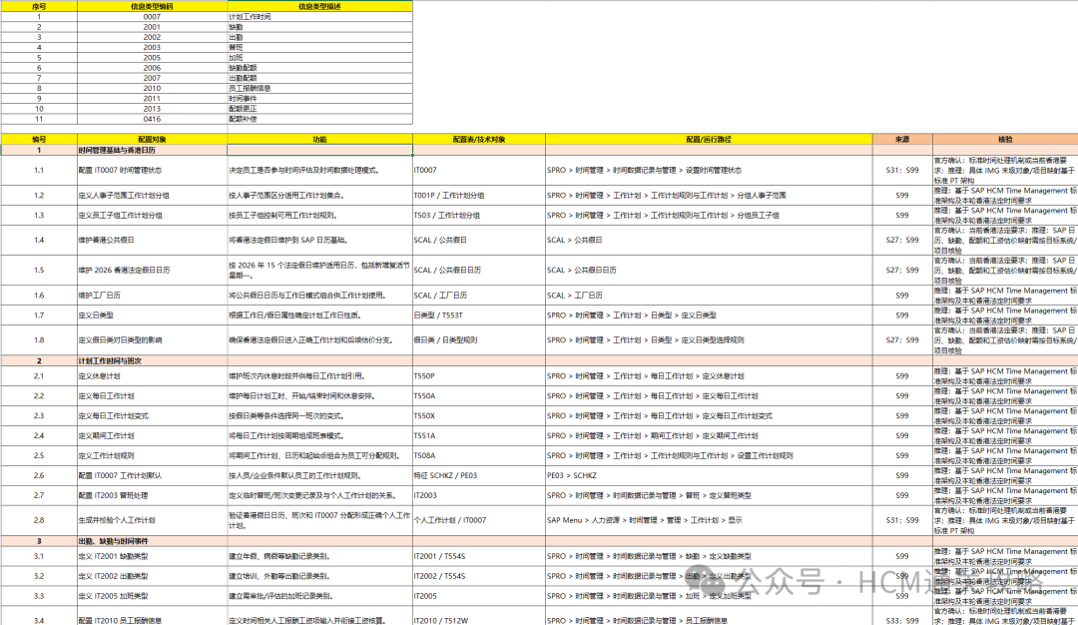Viewport: 1078px width, 625px height.
Task: Select the cell '特征 SCHKZ / PE03'
Action: coord(479,475)
